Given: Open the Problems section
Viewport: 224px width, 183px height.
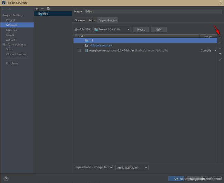Looking at the screenshot, I should (12, 63).
